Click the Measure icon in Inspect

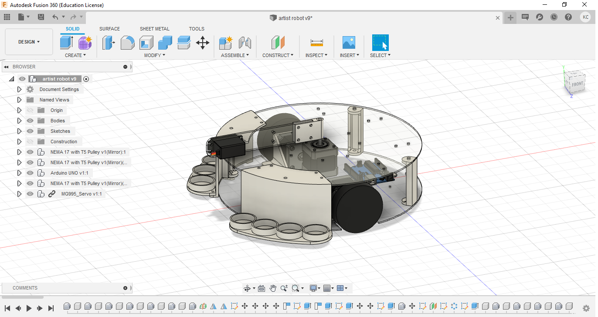[317, 43]
